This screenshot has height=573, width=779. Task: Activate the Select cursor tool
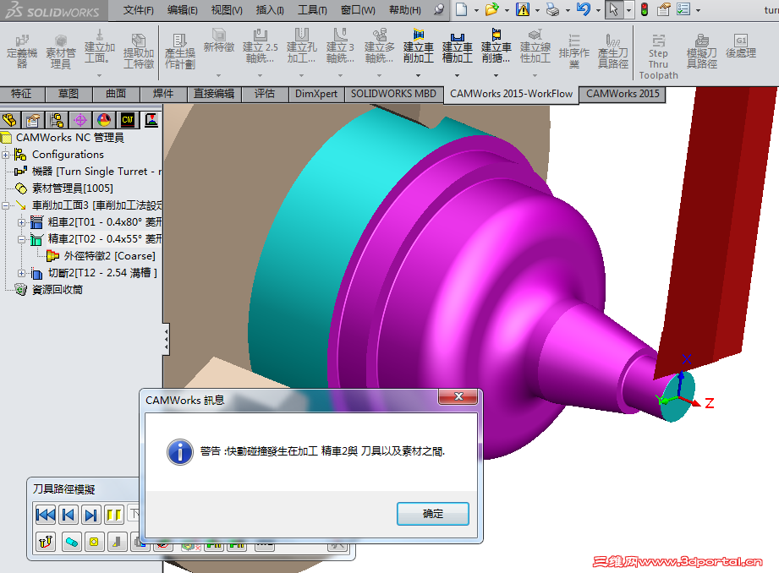pyautogui.click(x=614, y=9)
